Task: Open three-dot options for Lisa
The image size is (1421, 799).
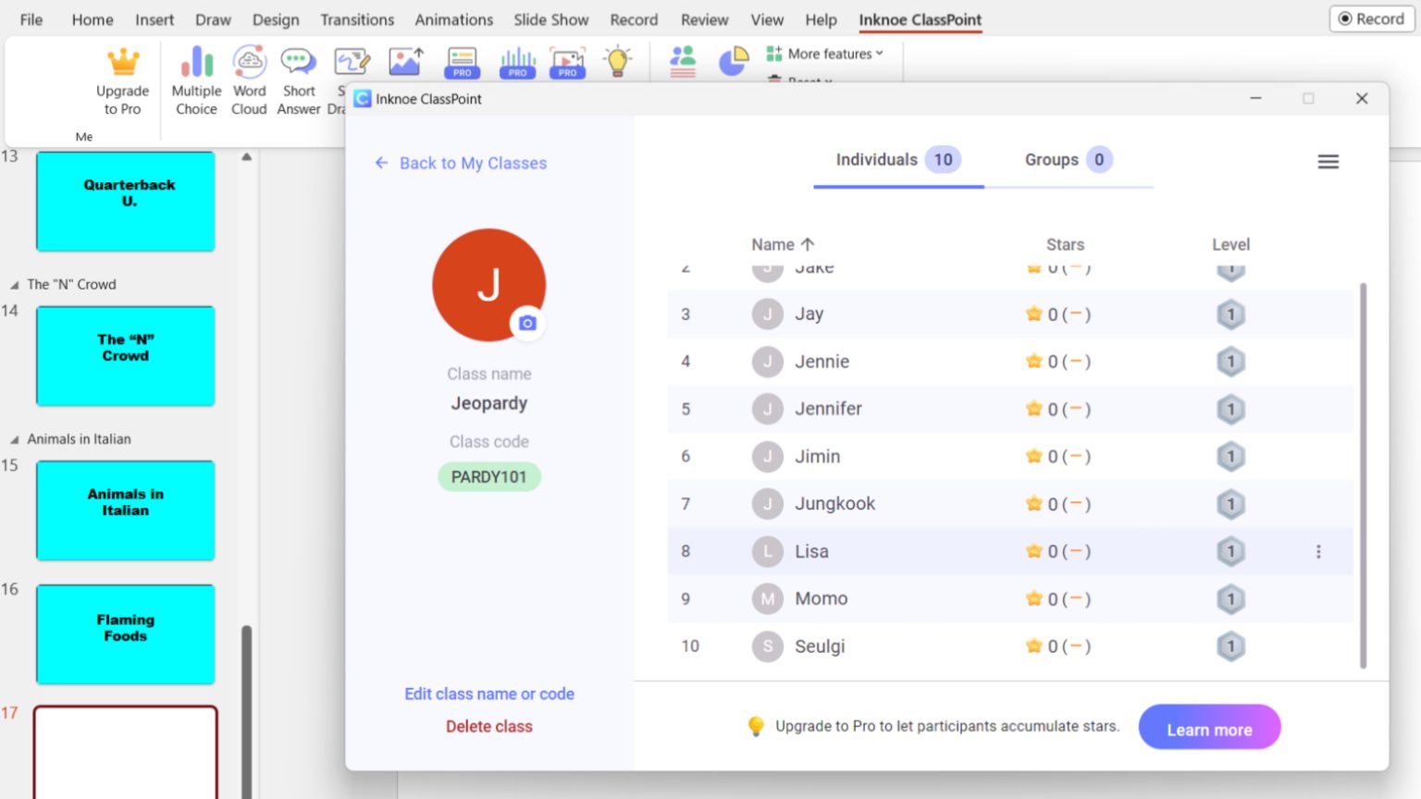Action: click(1318, 552)
